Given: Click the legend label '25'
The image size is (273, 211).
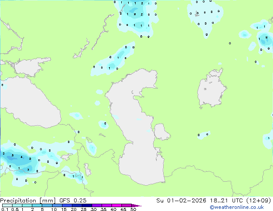Looking at the screenshot, I should (84, 209).
